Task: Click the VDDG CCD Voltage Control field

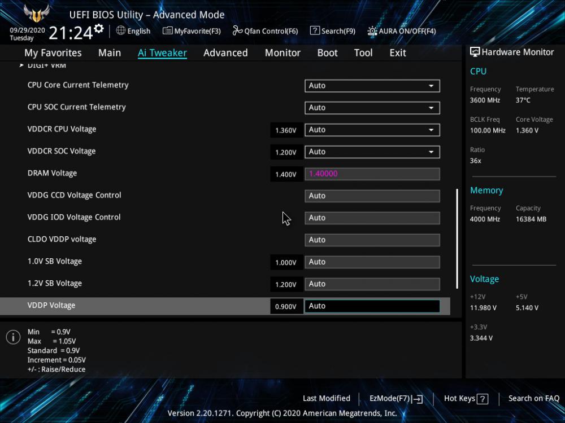Action: (x=372, y=196)
